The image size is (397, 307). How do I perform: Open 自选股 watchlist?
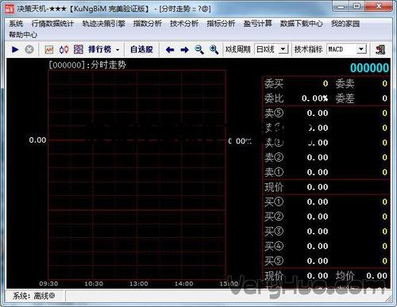(141, 49)
